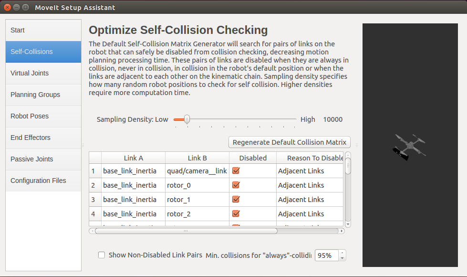
Task: Toggle Disabled checkbox for rotor_0 row
Action: point(236,185)
